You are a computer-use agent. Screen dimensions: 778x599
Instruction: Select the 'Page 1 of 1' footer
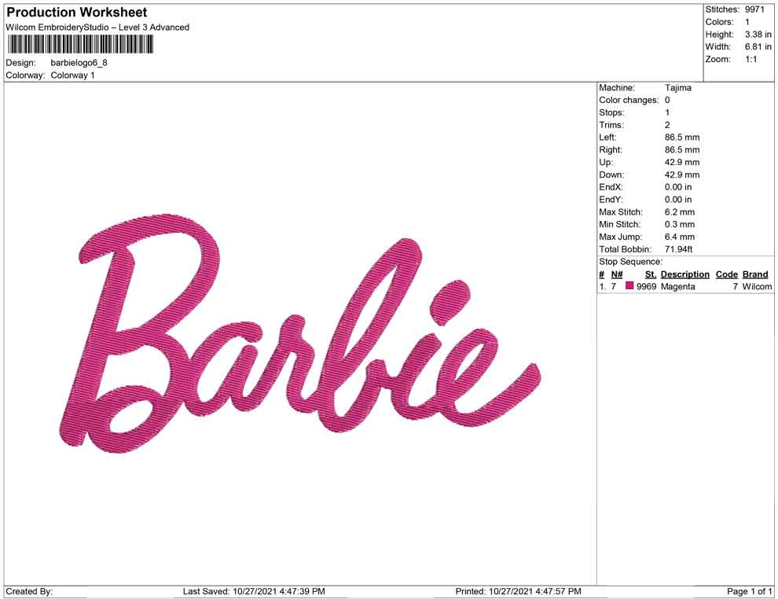point(749,591)
